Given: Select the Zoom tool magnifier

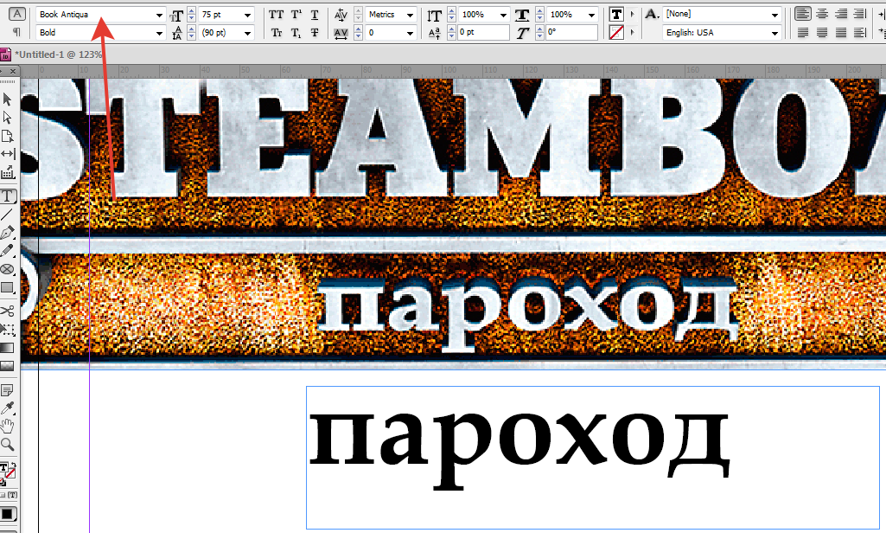Looking at the screenshot, I should point(7,445).
